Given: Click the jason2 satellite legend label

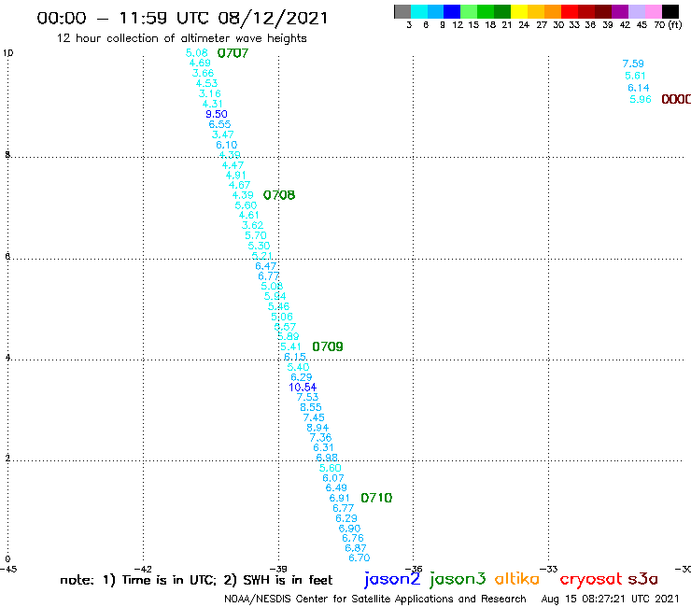Looking at the screenshot, I should 392,579.
